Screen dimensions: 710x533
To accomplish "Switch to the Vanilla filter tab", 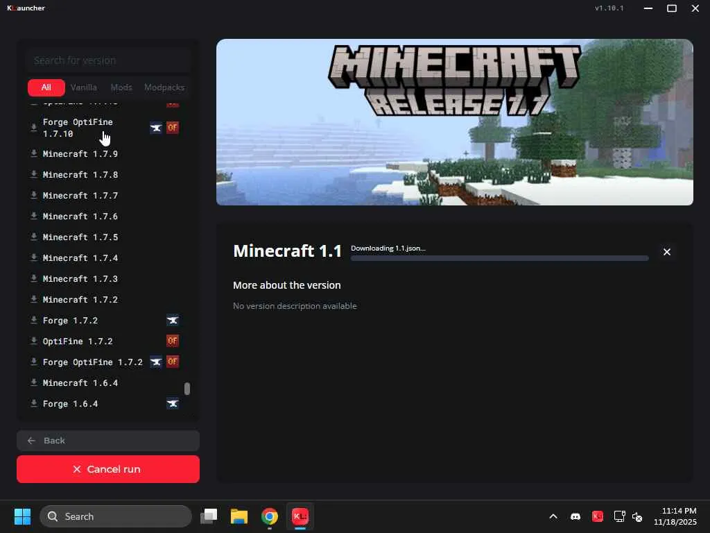I will pyautogui.click(x=84, y=87).
